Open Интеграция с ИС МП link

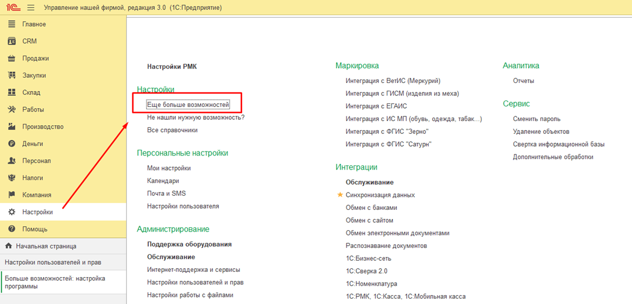click(x=414, y=119)
